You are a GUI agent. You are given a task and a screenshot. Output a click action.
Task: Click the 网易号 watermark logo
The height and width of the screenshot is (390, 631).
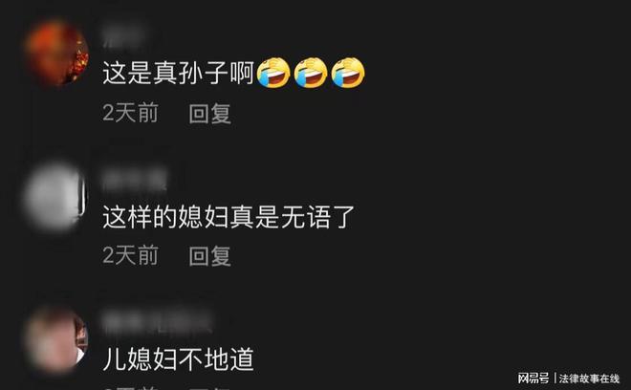pyautogui.click(x=533, y=379)
